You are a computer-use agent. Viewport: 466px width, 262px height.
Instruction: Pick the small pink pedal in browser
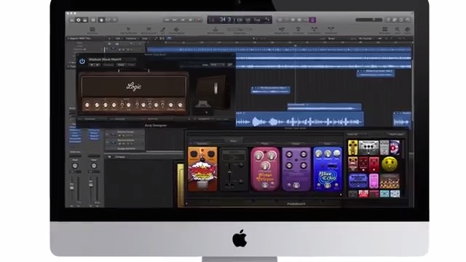pos(374,181)
